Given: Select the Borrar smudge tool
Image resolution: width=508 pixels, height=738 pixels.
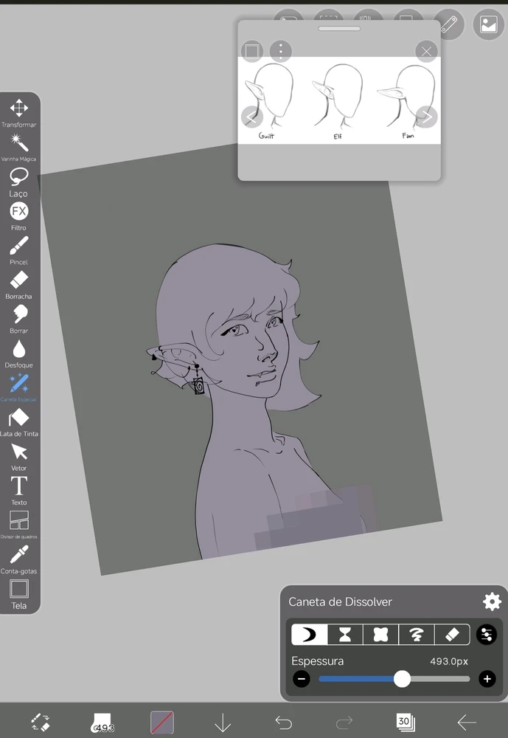Looking at the screenshot, I should (x=19, y=319).
